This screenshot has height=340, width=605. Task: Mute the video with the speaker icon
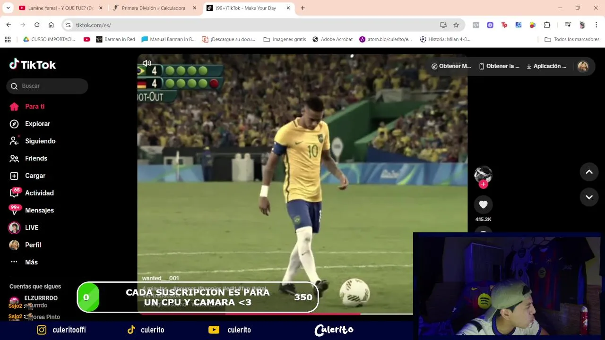click(x=147, y=63)
